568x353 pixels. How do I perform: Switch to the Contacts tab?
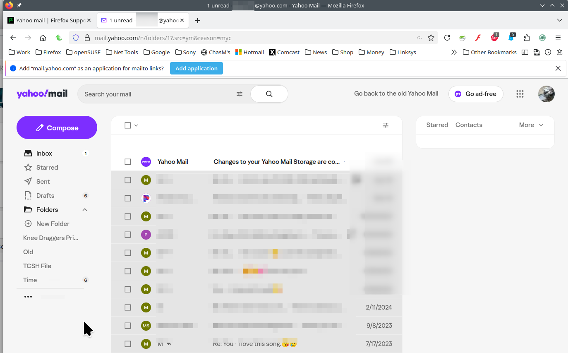coord(469,125)
